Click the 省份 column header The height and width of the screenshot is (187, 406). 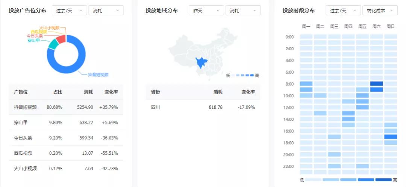tap(156, 92)
